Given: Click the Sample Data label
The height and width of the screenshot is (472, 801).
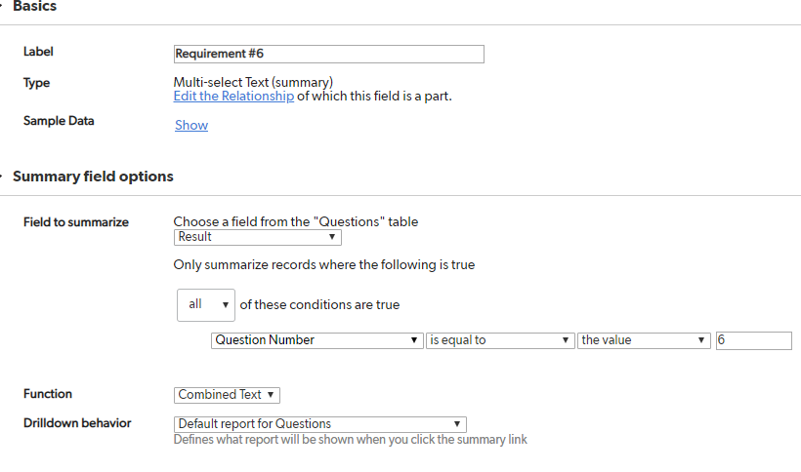Looking at the screenshot, I should click(x=59, y=121).
